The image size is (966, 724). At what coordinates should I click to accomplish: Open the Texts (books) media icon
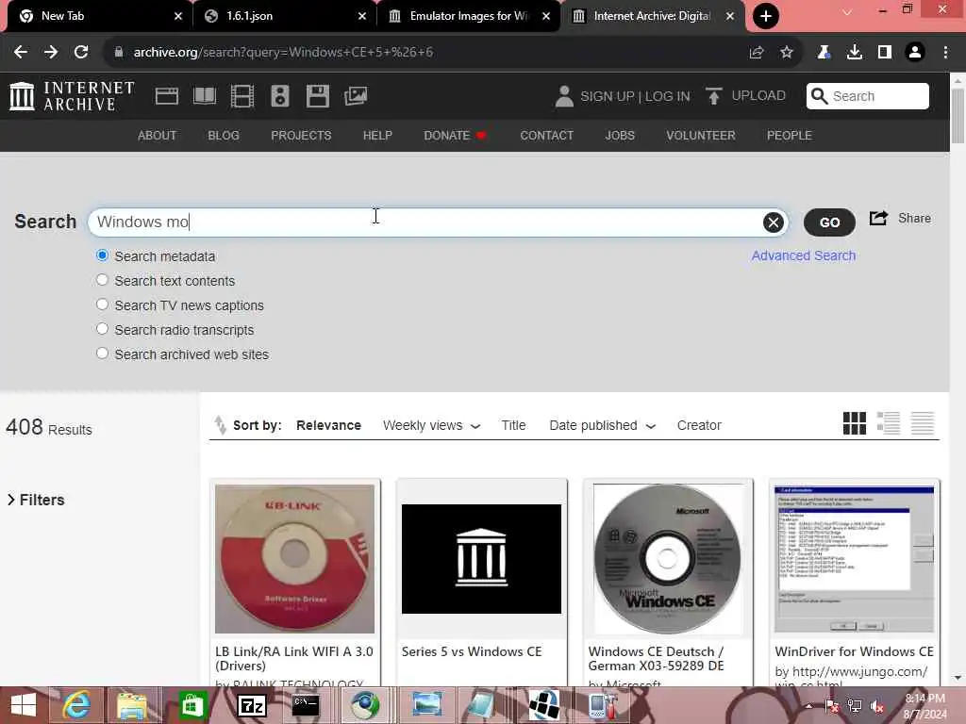point(205,96)
